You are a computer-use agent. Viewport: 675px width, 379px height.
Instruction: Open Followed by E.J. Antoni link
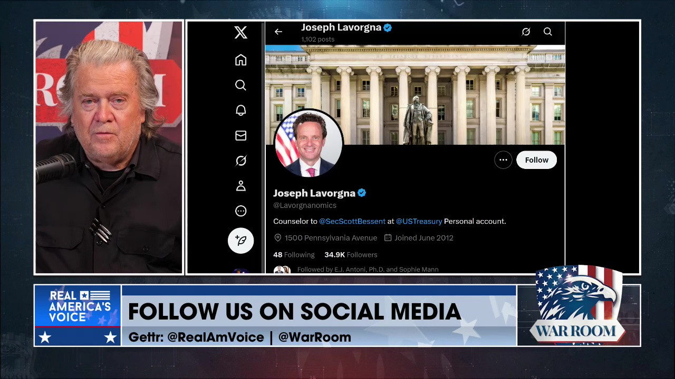point(368,270)
